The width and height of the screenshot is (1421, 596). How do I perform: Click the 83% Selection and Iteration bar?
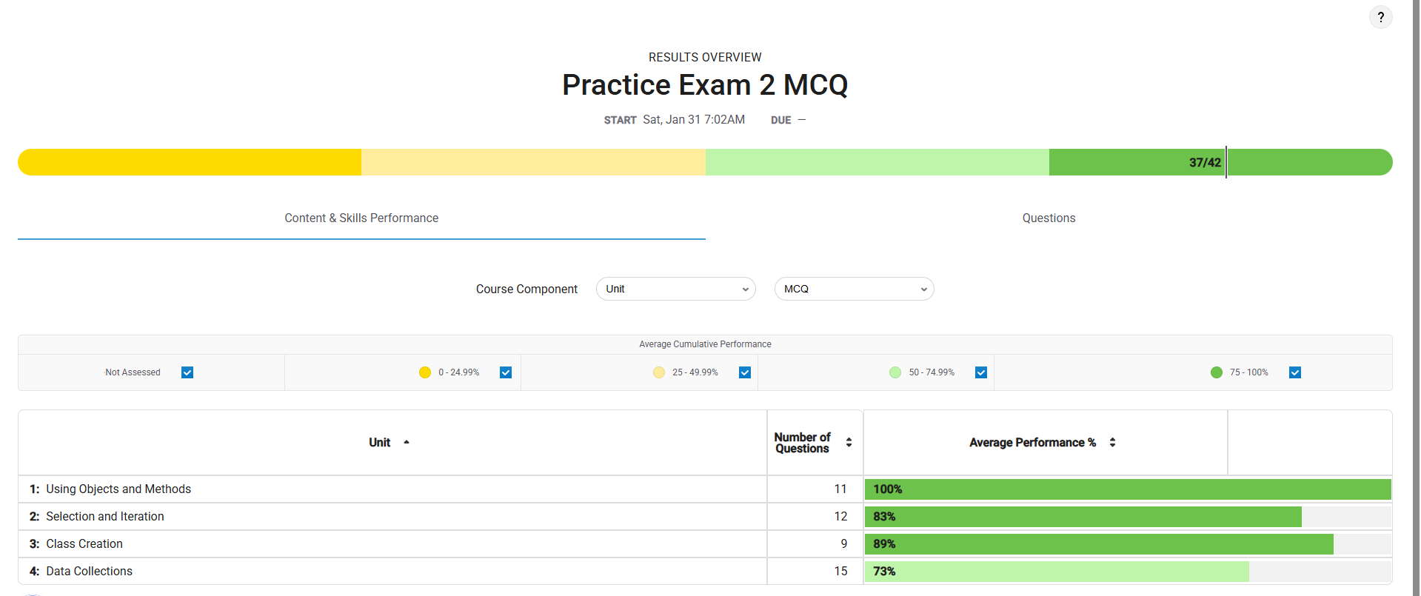tap(1083, 517)
